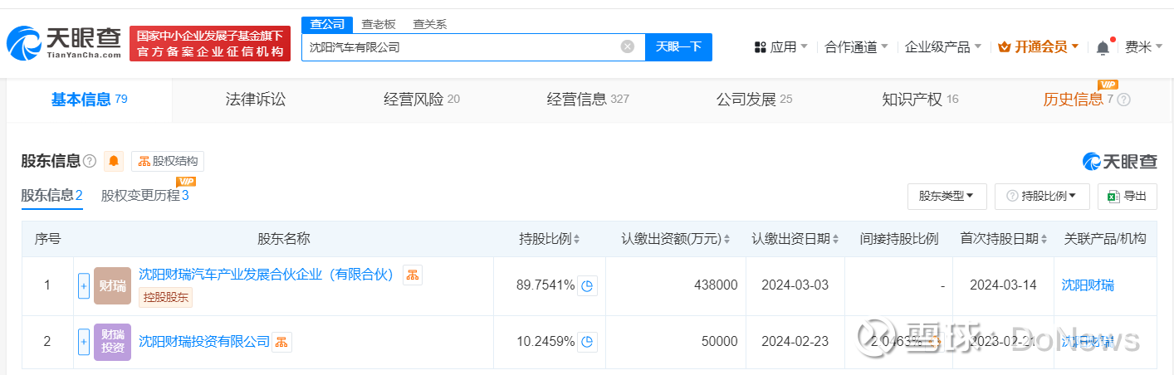The height and width of the screenshot is (375, 1174).
Task: Click the notification bell in the header
Action: click(x=1103, y=47)
